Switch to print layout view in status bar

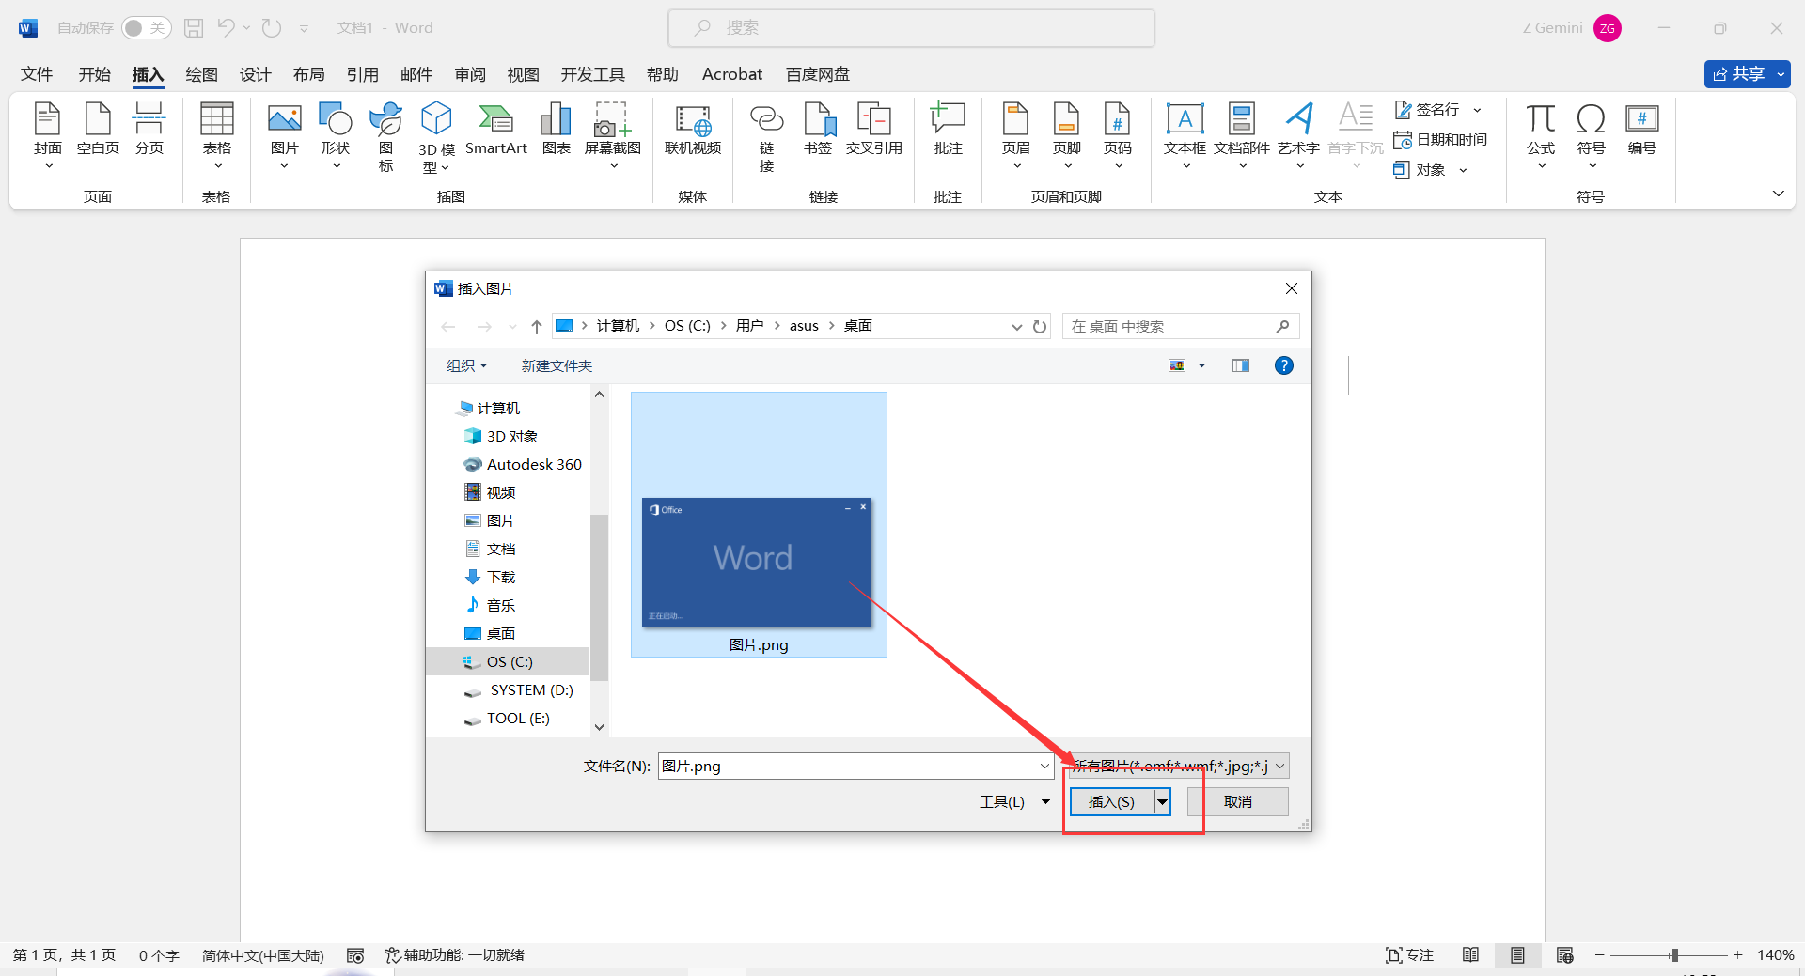[1517, 954]
